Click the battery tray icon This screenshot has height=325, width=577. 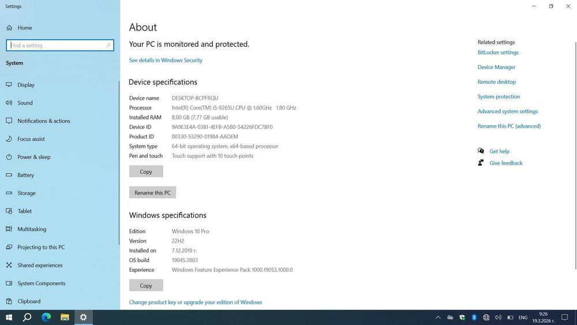coord(511,317)
